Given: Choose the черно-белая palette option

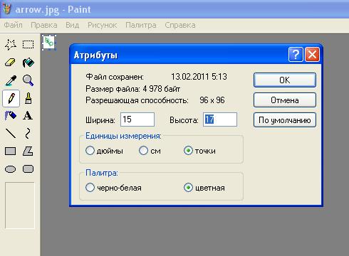Looking at the screenshot, I should tap(90, 188).
